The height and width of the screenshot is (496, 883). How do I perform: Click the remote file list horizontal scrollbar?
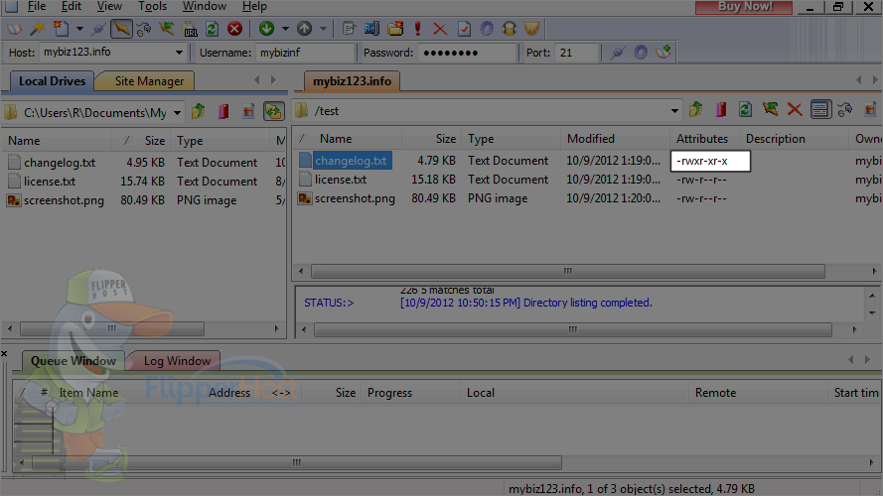pyautogui.click(x=568, y=271)
